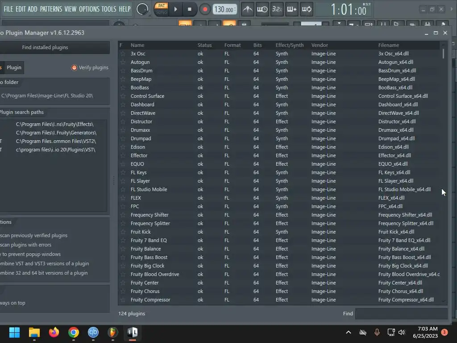Screen dimensions: 457x343
Task: Toggle the 3.2.1 countdown icon
Action: pos(277,9)
